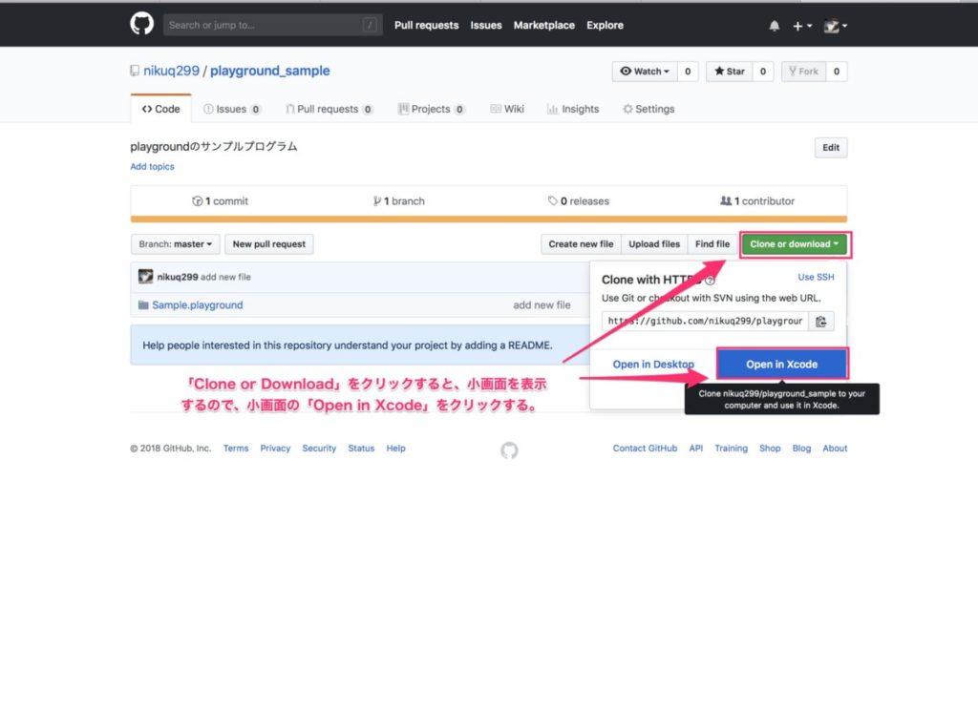This screenshot has height=711, width=978.
Task: Open the nikuq299 owner link
Action: [172, 71]
